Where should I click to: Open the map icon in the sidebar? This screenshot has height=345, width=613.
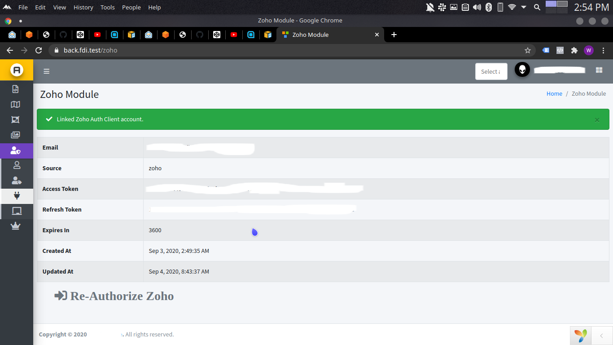15,105
